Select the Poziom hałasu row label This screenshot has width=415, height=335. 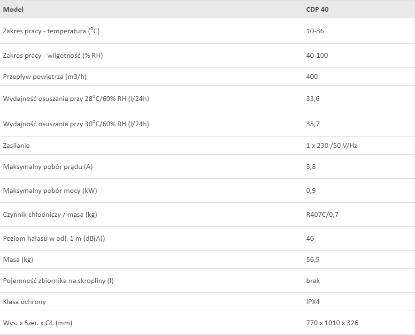pyautogui.click(x=54, y=238)
